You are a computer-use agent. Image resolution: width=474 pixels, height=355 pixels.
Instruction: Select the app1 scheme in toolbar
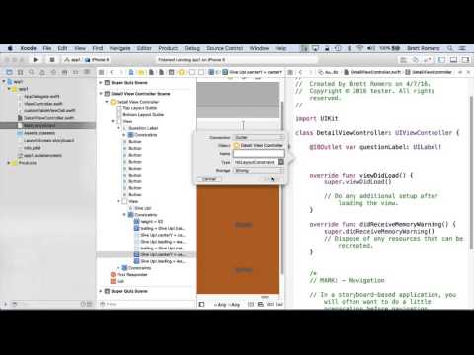(73, 60)
